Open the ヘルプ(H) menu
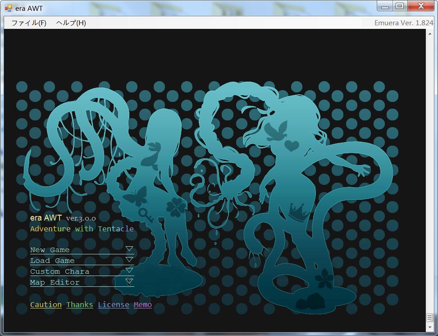438x336 pixels. point(71,23)
